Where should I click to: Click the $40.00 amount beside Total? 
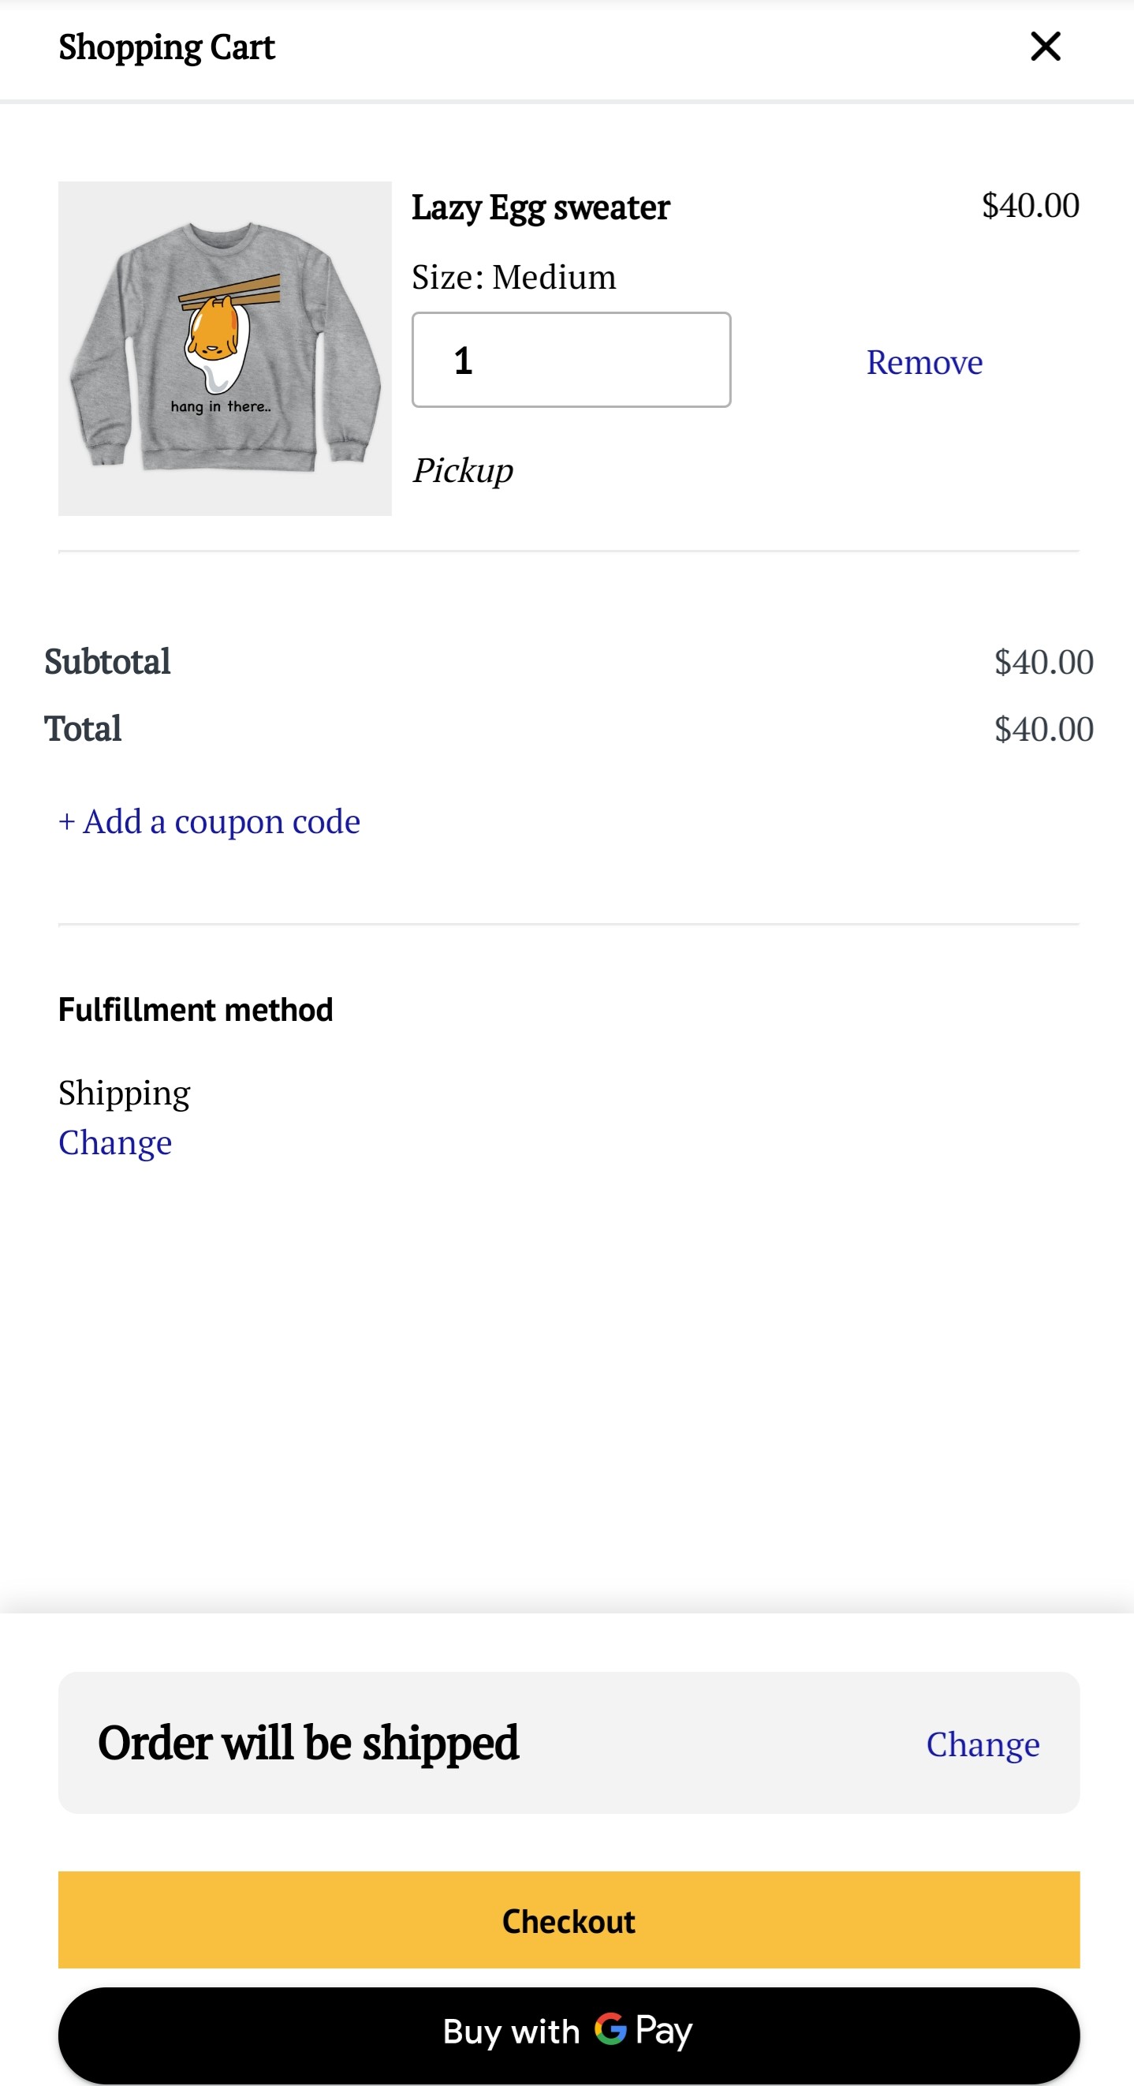[x=1043, y=729]
